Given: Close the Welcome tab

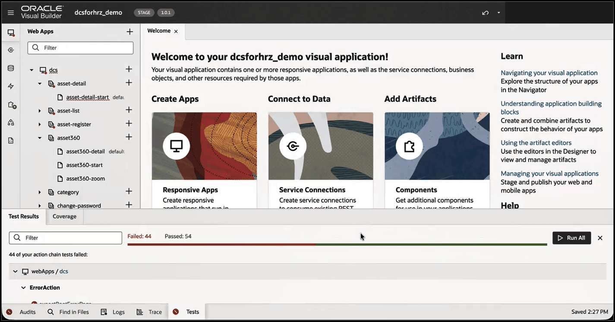Looking at the screenshot, I should [176, 32].
